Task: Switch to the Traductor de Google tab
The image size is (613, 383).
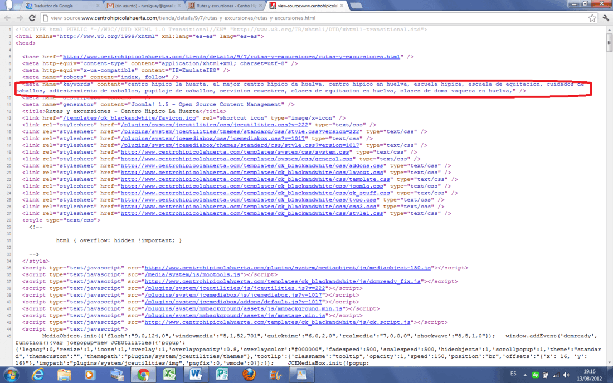Action: coord(61,6)
